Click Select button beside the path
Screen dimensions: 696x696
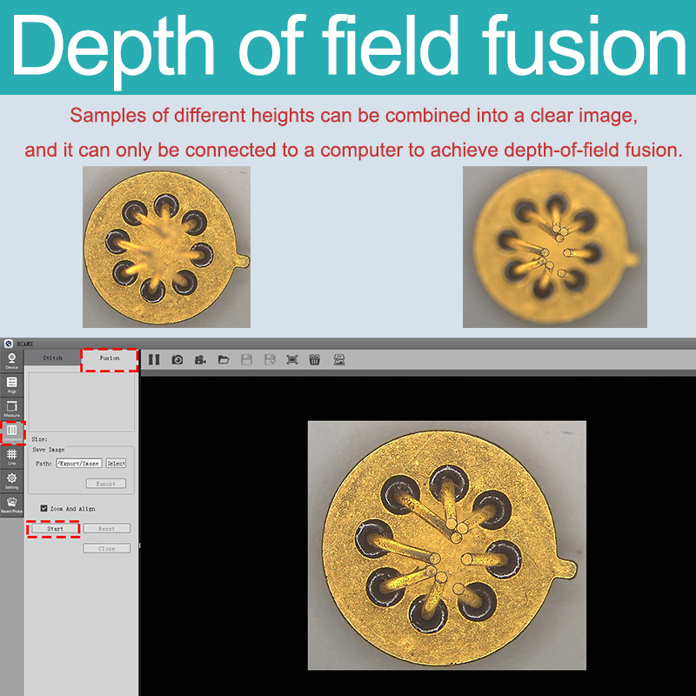point(117,464)
